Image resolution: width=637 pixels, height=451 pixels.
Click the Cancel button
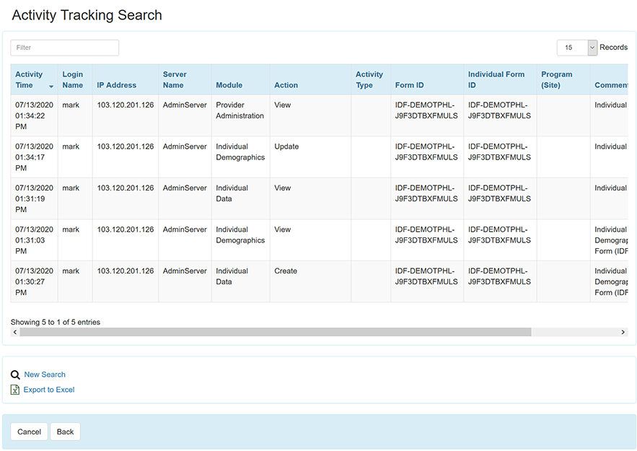30,432
